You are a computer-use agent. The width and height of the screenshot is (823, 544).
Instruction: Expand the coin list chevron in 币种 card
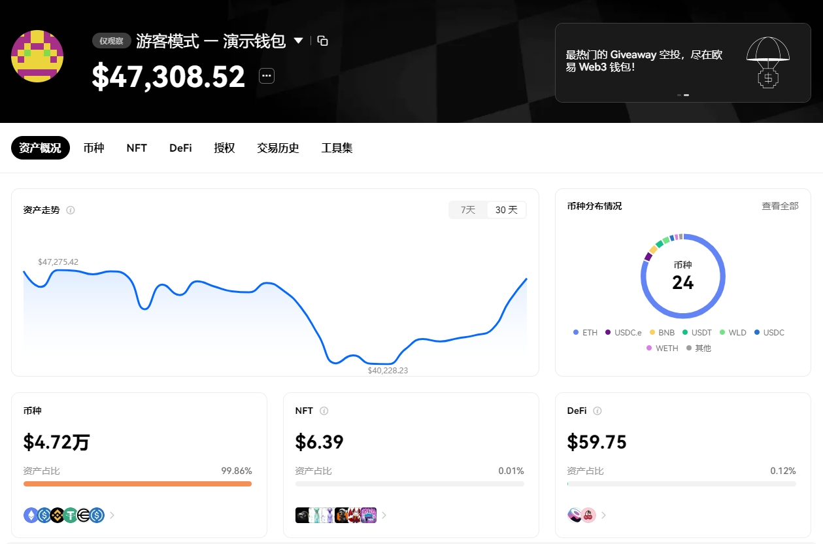112,515
